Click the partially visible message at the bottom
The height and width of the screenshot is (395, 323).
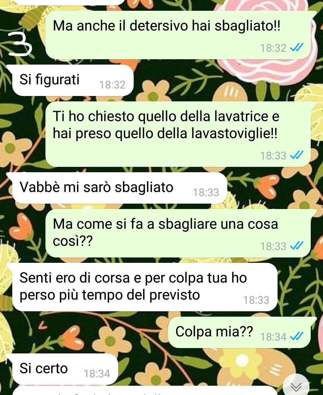point(145,391)
